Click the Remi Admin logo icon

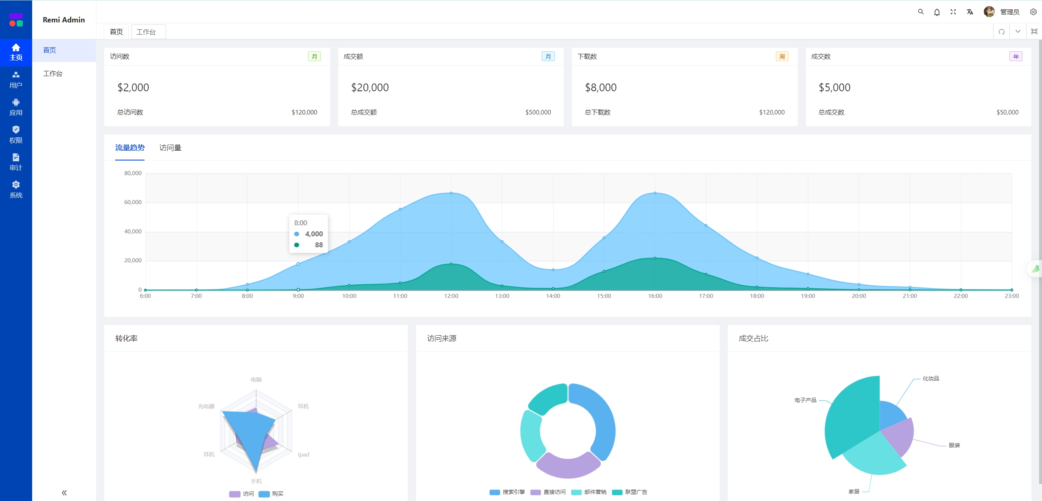click(x=16, y=20)
